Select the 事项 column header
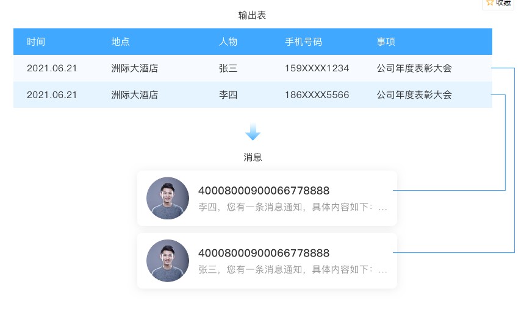The image size is (524, 312). [x=386, y=41]
